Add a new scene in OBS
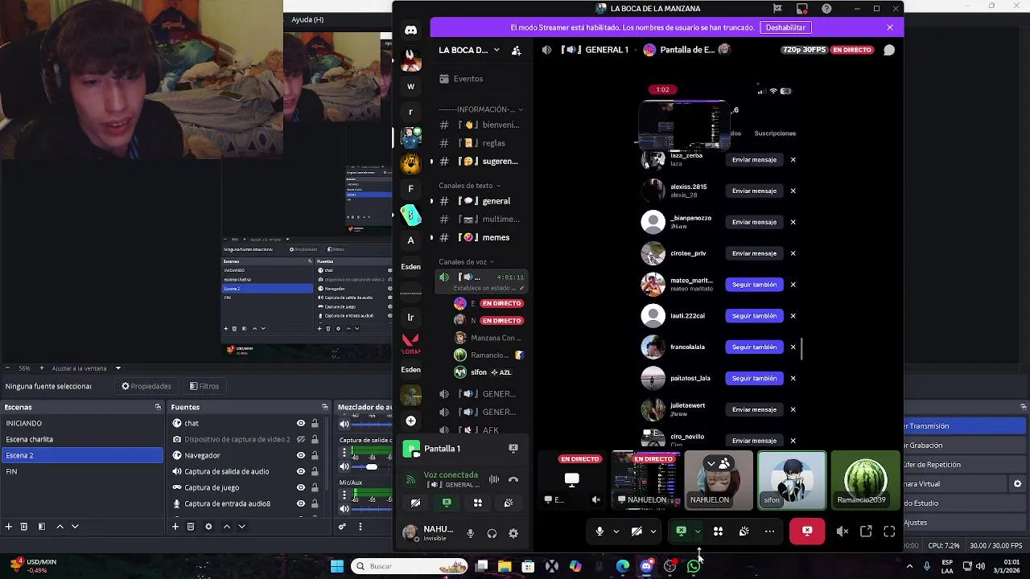Viewport: 1030px width, 579px height. pos(9,527)
